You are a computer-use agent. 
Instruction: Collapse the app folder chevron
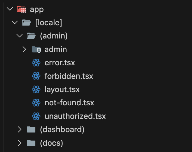[9, 9]
